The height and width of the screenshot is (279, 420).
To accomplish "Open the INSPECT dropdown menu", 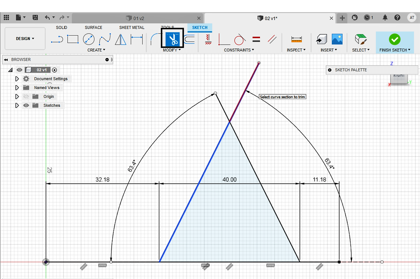I will [x=296, y=50].
